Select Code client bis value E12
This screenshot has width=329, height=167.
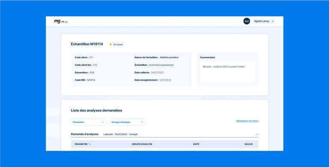pos(95,65)
